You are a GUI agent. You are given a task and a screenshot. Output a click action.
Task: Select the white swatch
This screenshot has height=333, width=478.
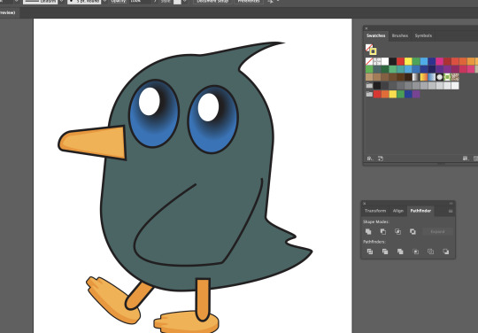tap(385, 61)
